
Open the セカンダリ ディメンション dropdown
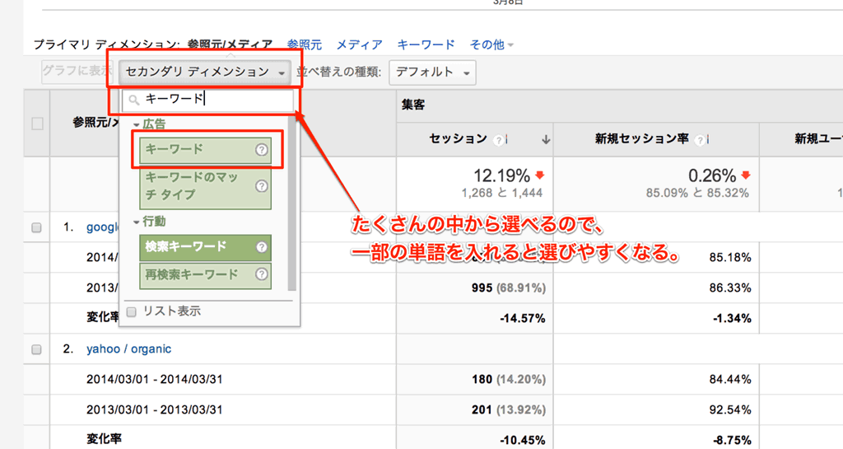click(x=204, y=72)
